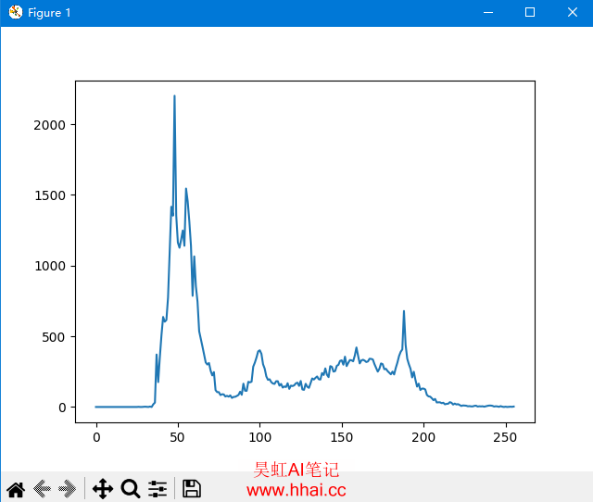Click the "Figure 1" title text

49,13
